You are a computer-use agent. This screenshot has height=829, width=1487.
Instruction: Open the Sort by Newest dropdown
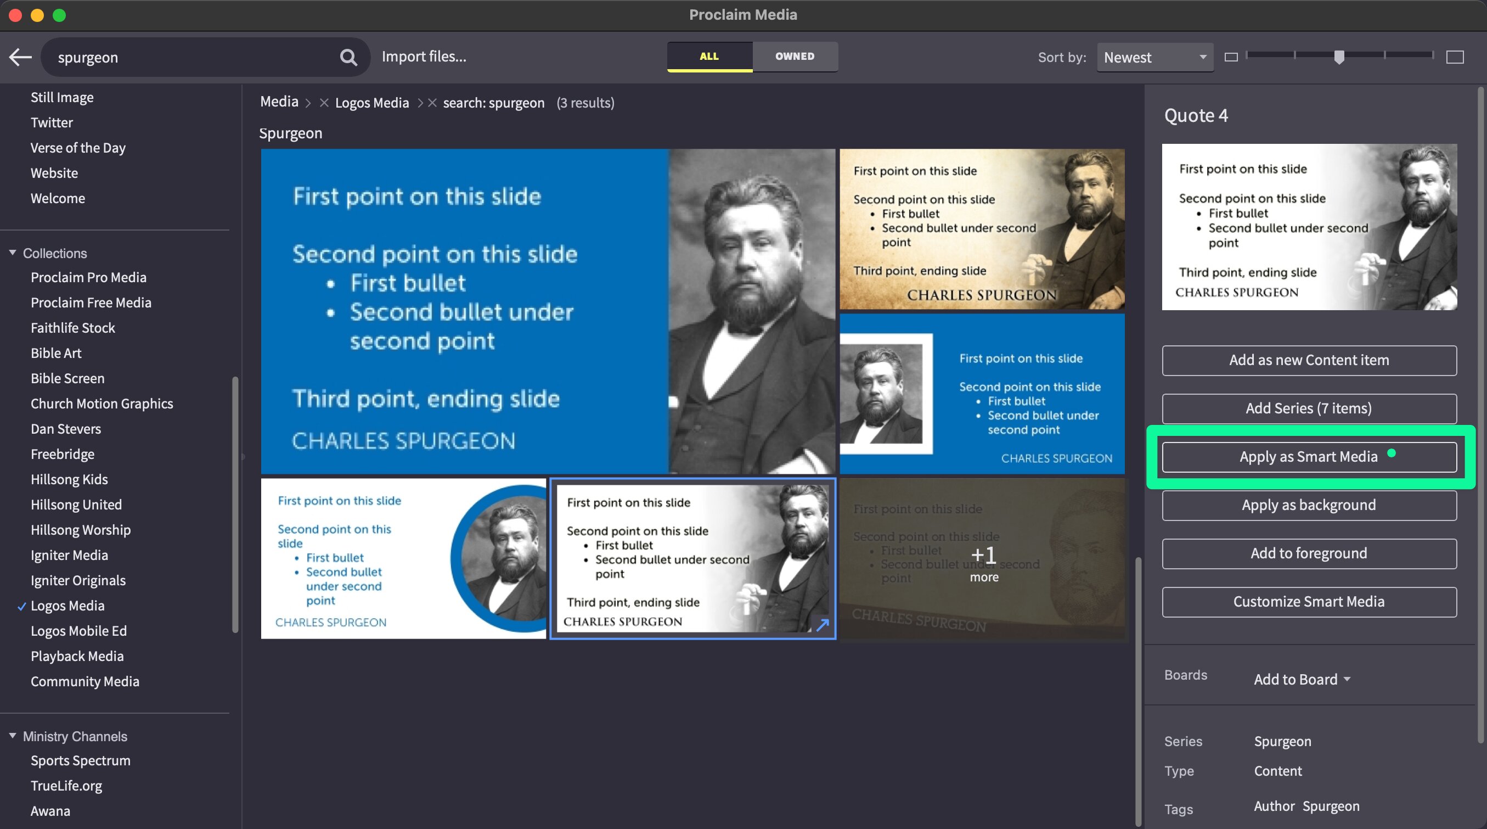(x=1155, y=57)
